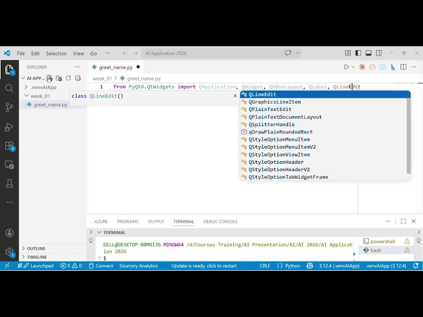Open Source Control view
The image size is (423, 317).
tap(9, 107)
